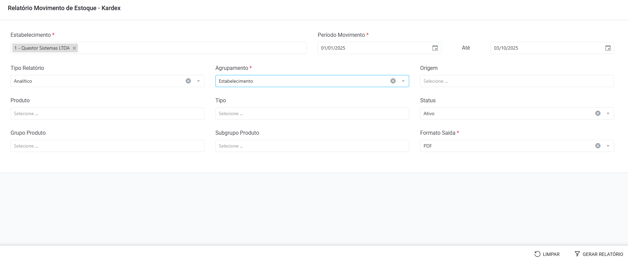Clear the Tipo Relatório selection
628x263 pixels.
[188, 81]
